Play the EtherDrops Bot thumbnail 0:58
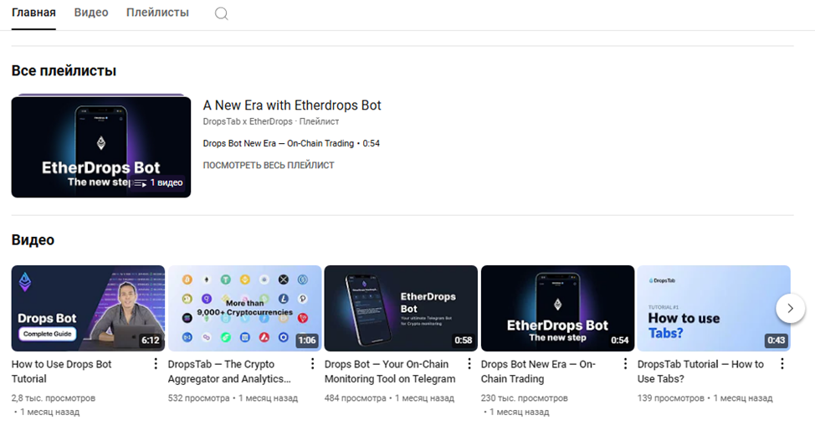Screen dimensions: 815x441 point(401,309)
